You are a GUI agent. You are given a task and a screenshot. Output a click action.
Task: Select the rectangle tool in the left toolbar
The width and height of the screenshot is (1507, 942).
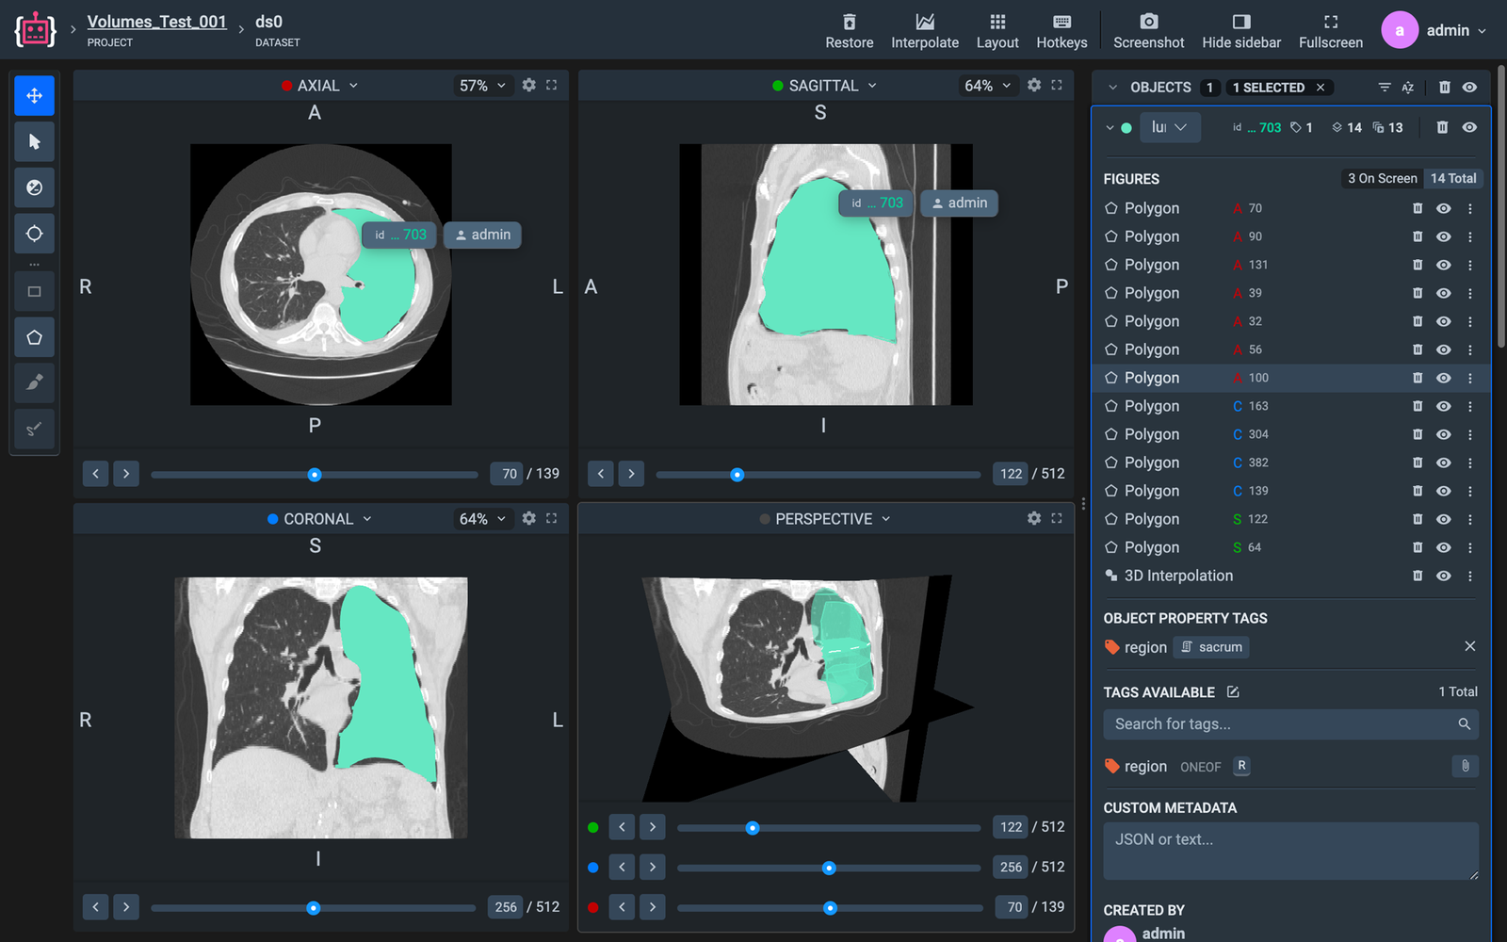pyautogui.click(x=35, y=291)
